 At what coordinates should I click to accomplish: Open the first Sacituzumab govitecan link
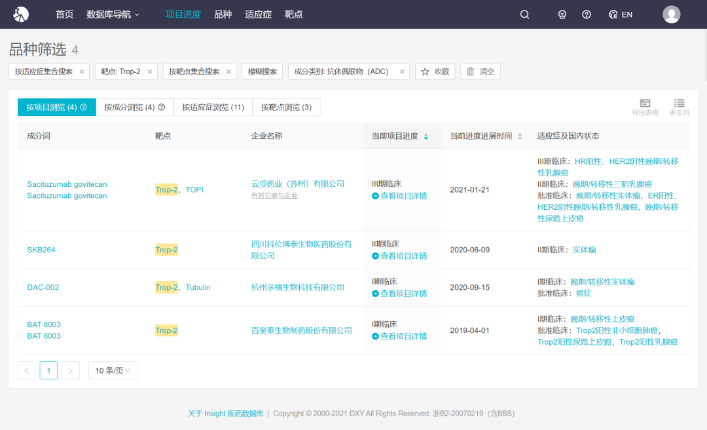[67, 184]
